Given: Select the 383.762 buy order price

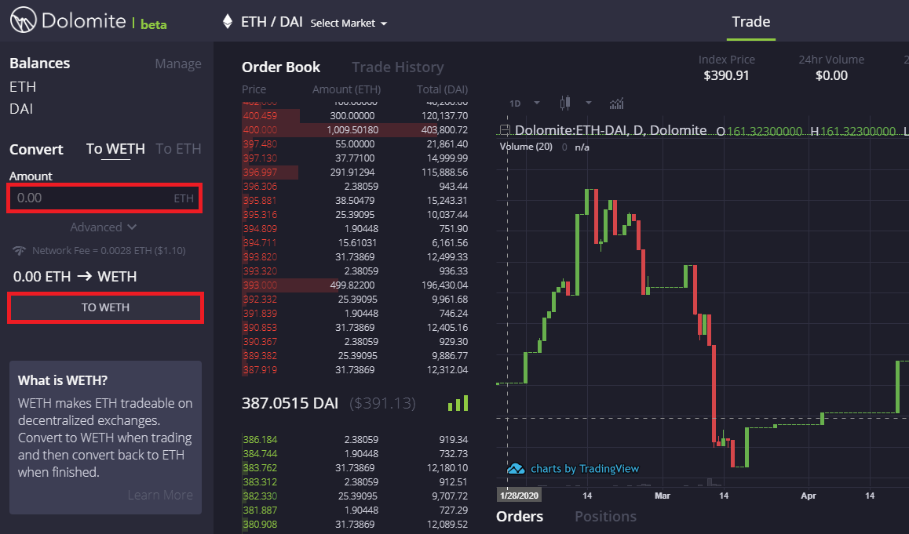Looking at the screenshot, I should point(260,468).
